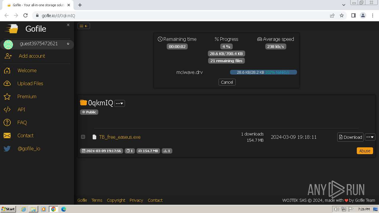This screenshot has height=213, width=379.
Task: Click the 154.7 MB size badge
Action: [x=148, y=151]
